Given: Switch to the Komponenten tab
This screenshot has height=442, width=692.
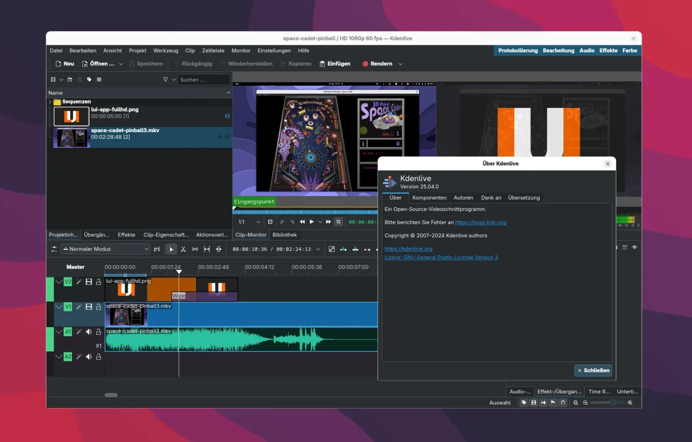Looking at the screenshot, I should [429, 198].
